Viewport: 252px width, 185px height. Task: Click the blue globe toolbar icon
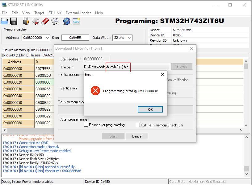coord(66,21)
